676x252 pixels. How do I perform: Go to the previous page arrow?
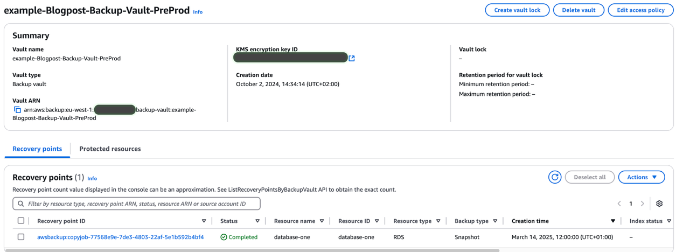[619, 204]
